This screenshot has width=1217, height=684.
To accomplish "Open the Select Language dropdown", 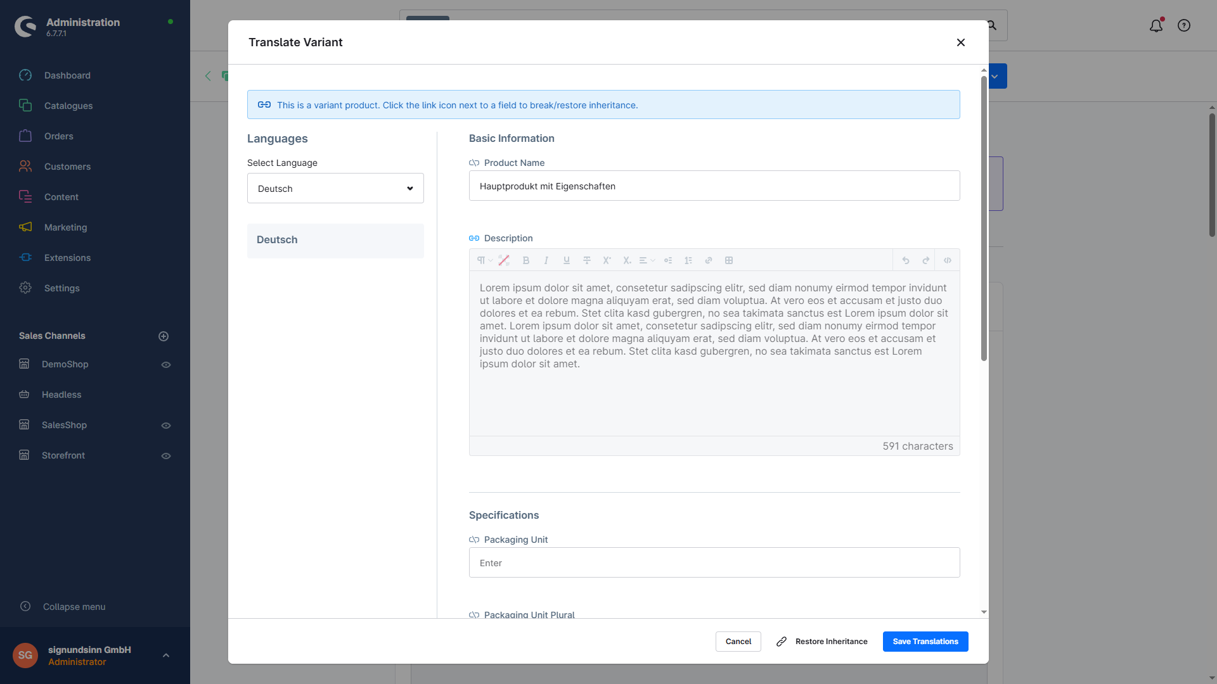I will tap(335, 188).
